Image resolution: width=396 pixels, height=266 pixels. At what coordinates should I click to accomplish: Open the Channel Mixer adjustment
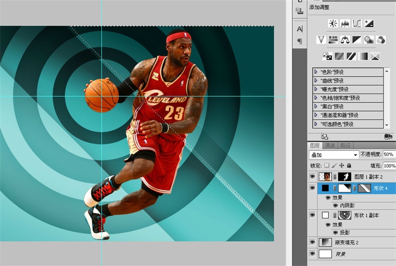point(381,40)
